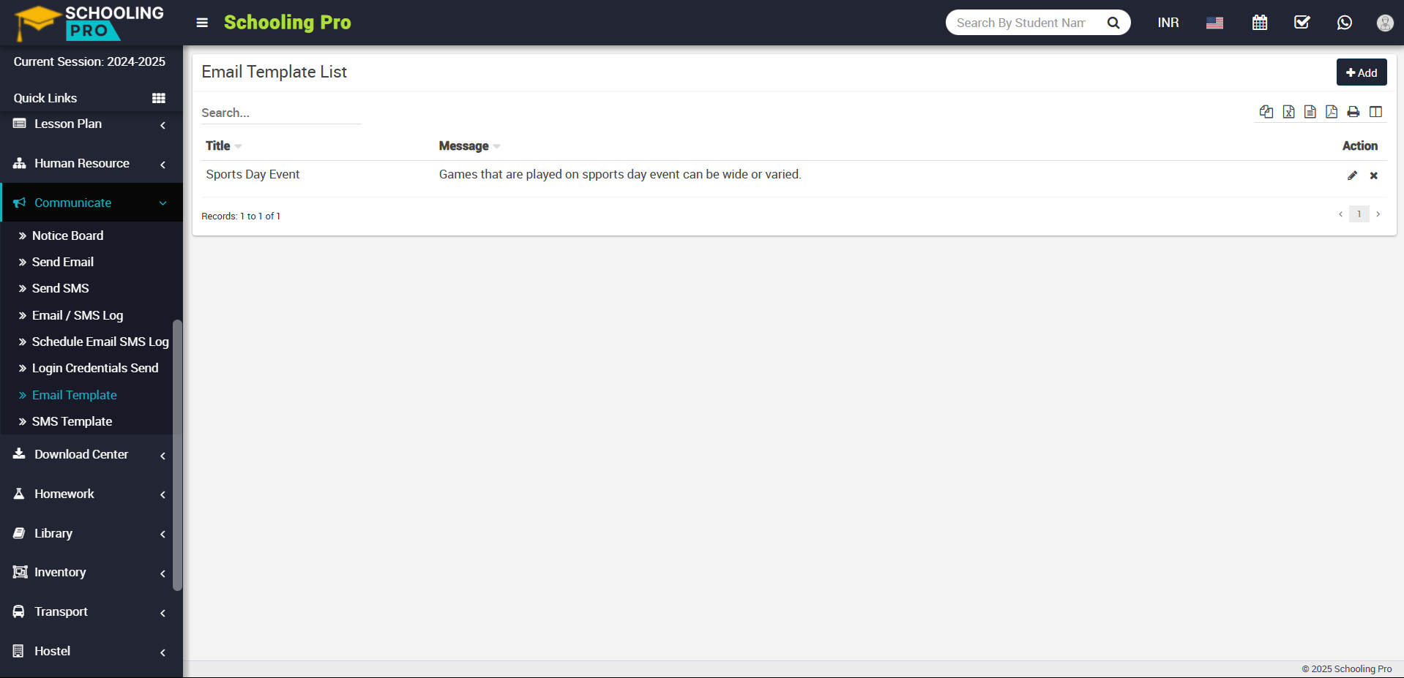Click the Current Session 2024-2025 text

click(89, 61)
